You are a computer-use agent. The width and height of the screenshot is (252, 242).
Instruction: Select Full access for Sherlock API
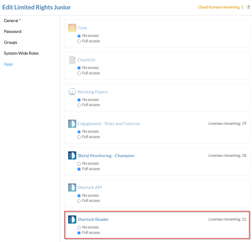click(x=79, y=201)
